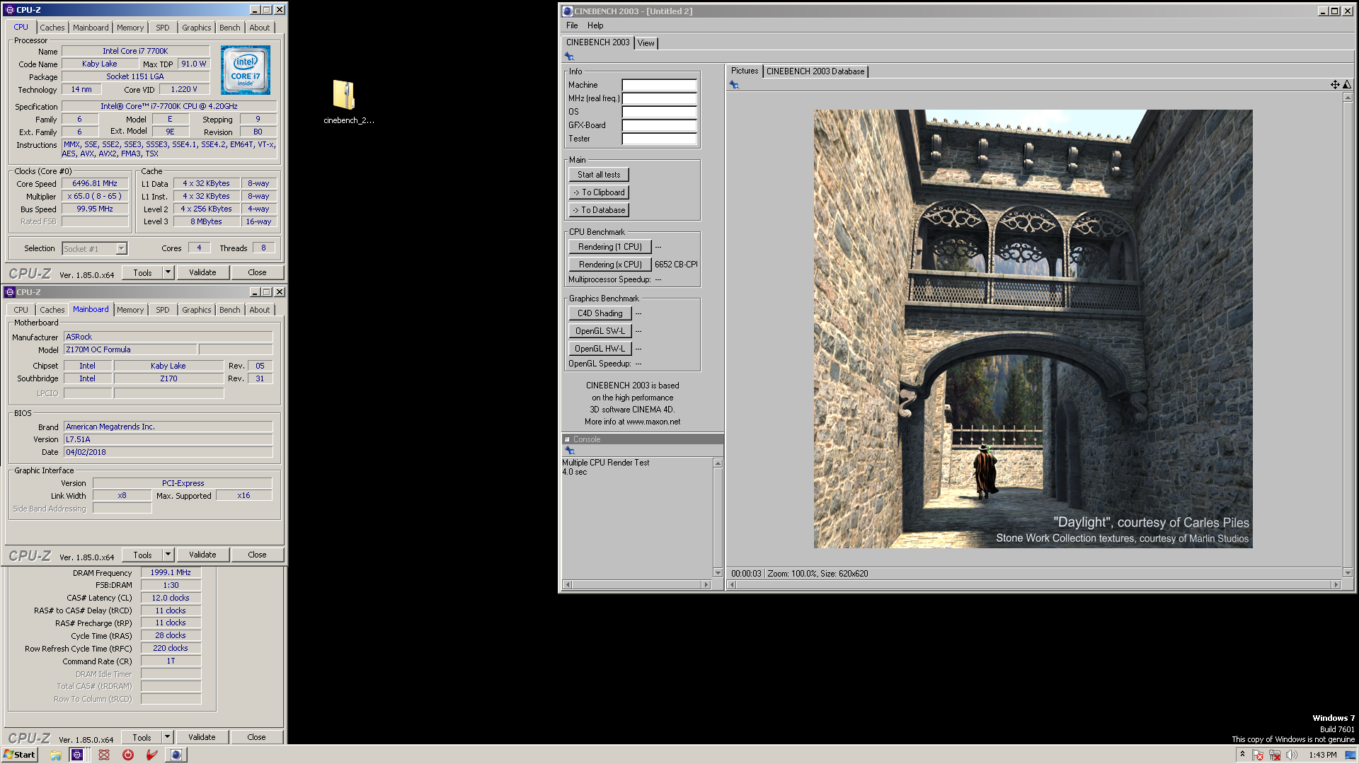Click the Tester input field
This screenshot has height=764, width=1359.
click(x=659, y=139)
